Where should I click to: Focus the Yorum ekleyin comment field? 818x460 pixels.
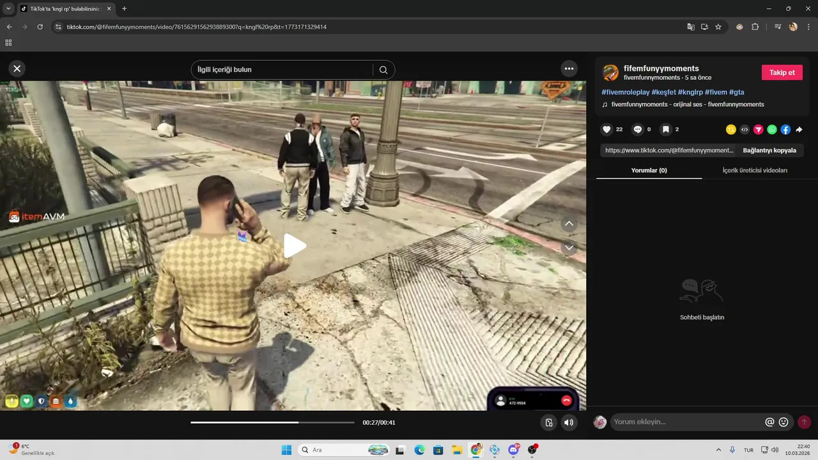point(687,422)
